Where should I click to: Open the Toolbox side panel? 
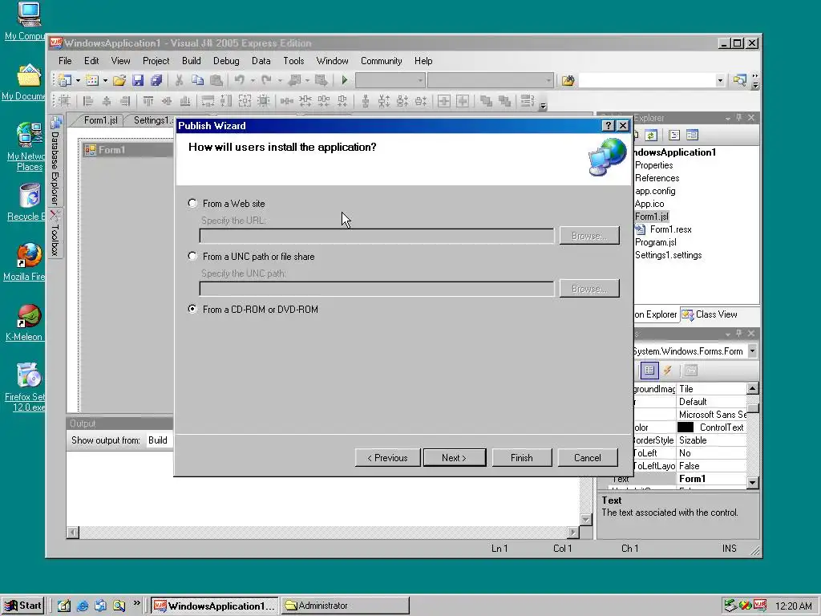point(55,234)
